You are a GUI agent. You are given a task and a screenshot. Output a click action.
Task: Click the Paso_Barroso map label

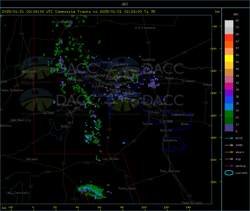(170, 171)
